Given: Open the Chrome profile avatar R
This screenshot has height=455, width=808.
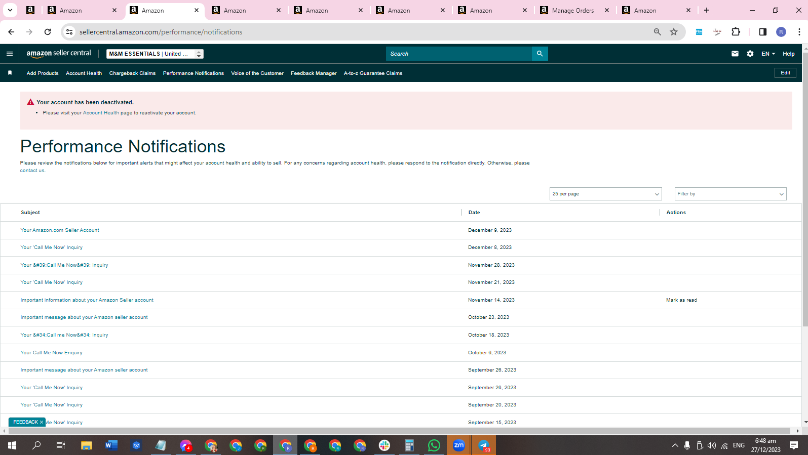Looking at the screenshot, I should pyautogui.click(x=781, y=32).
